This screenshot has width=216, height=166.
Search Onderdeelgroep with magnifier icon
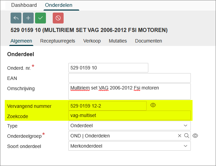click(x=186, y=136)
